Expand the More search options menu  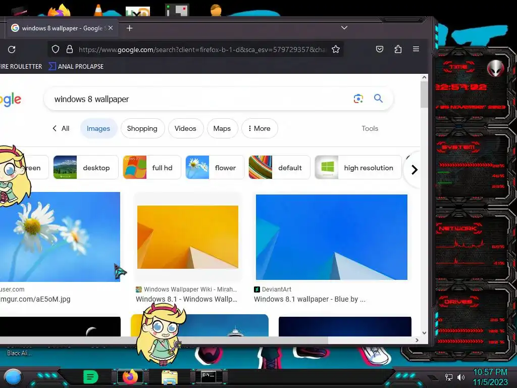point(260,128)
